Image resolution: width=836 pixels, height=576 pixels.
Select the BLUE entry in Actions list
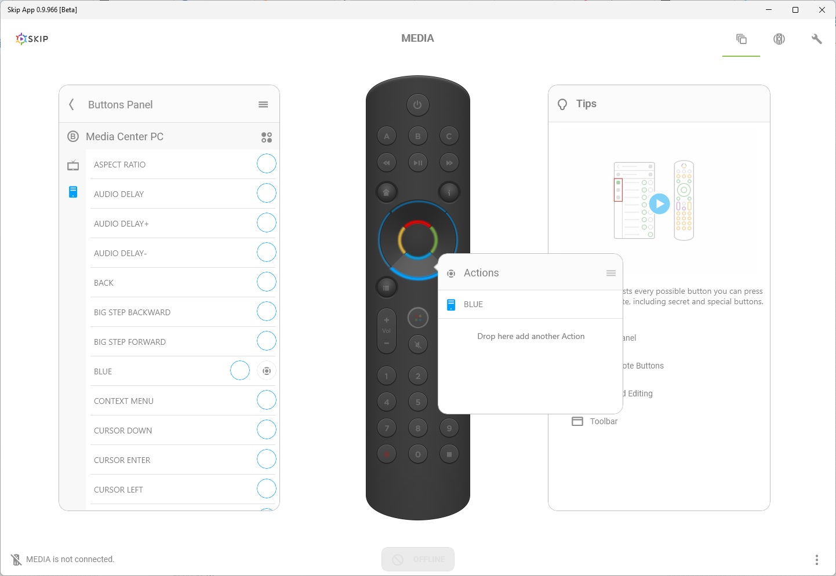473,304
